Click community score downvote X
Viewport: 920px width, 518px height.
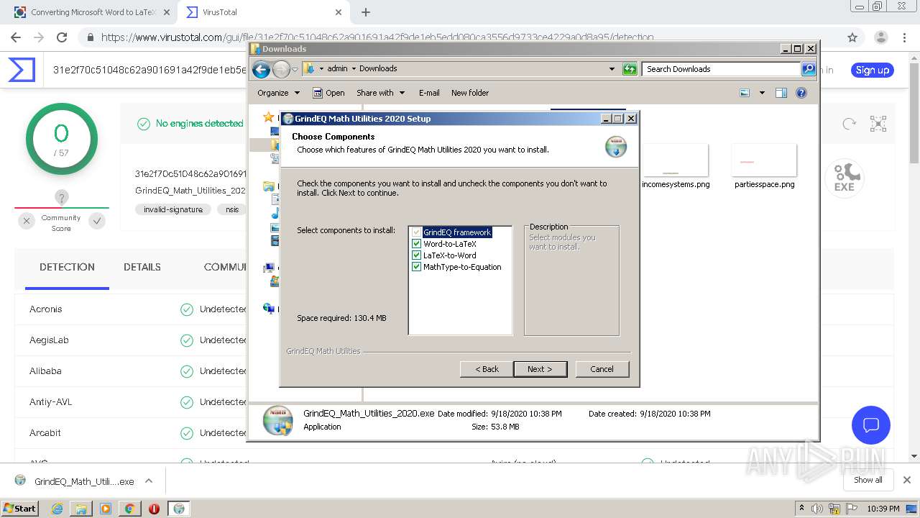pyautogui.click(x=27, y=221)
